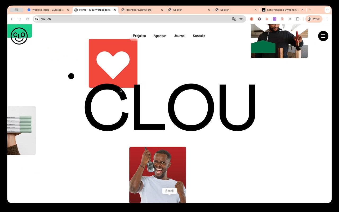This screenshot has width=339, height=212.
Task: Open the woodworker photo thumbnail
Action: click(x=279, y=41)
